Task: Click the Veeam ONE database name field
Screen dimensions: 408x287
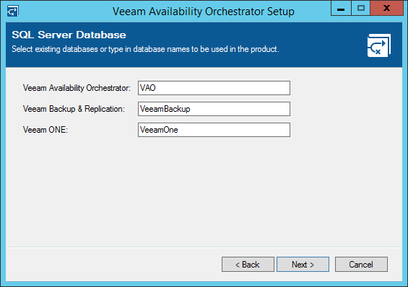Action: tap(214, 130)
